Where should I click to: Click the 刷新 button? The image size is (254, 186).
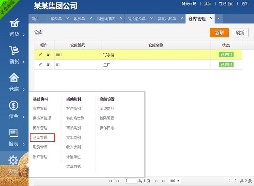pos(240,33)
